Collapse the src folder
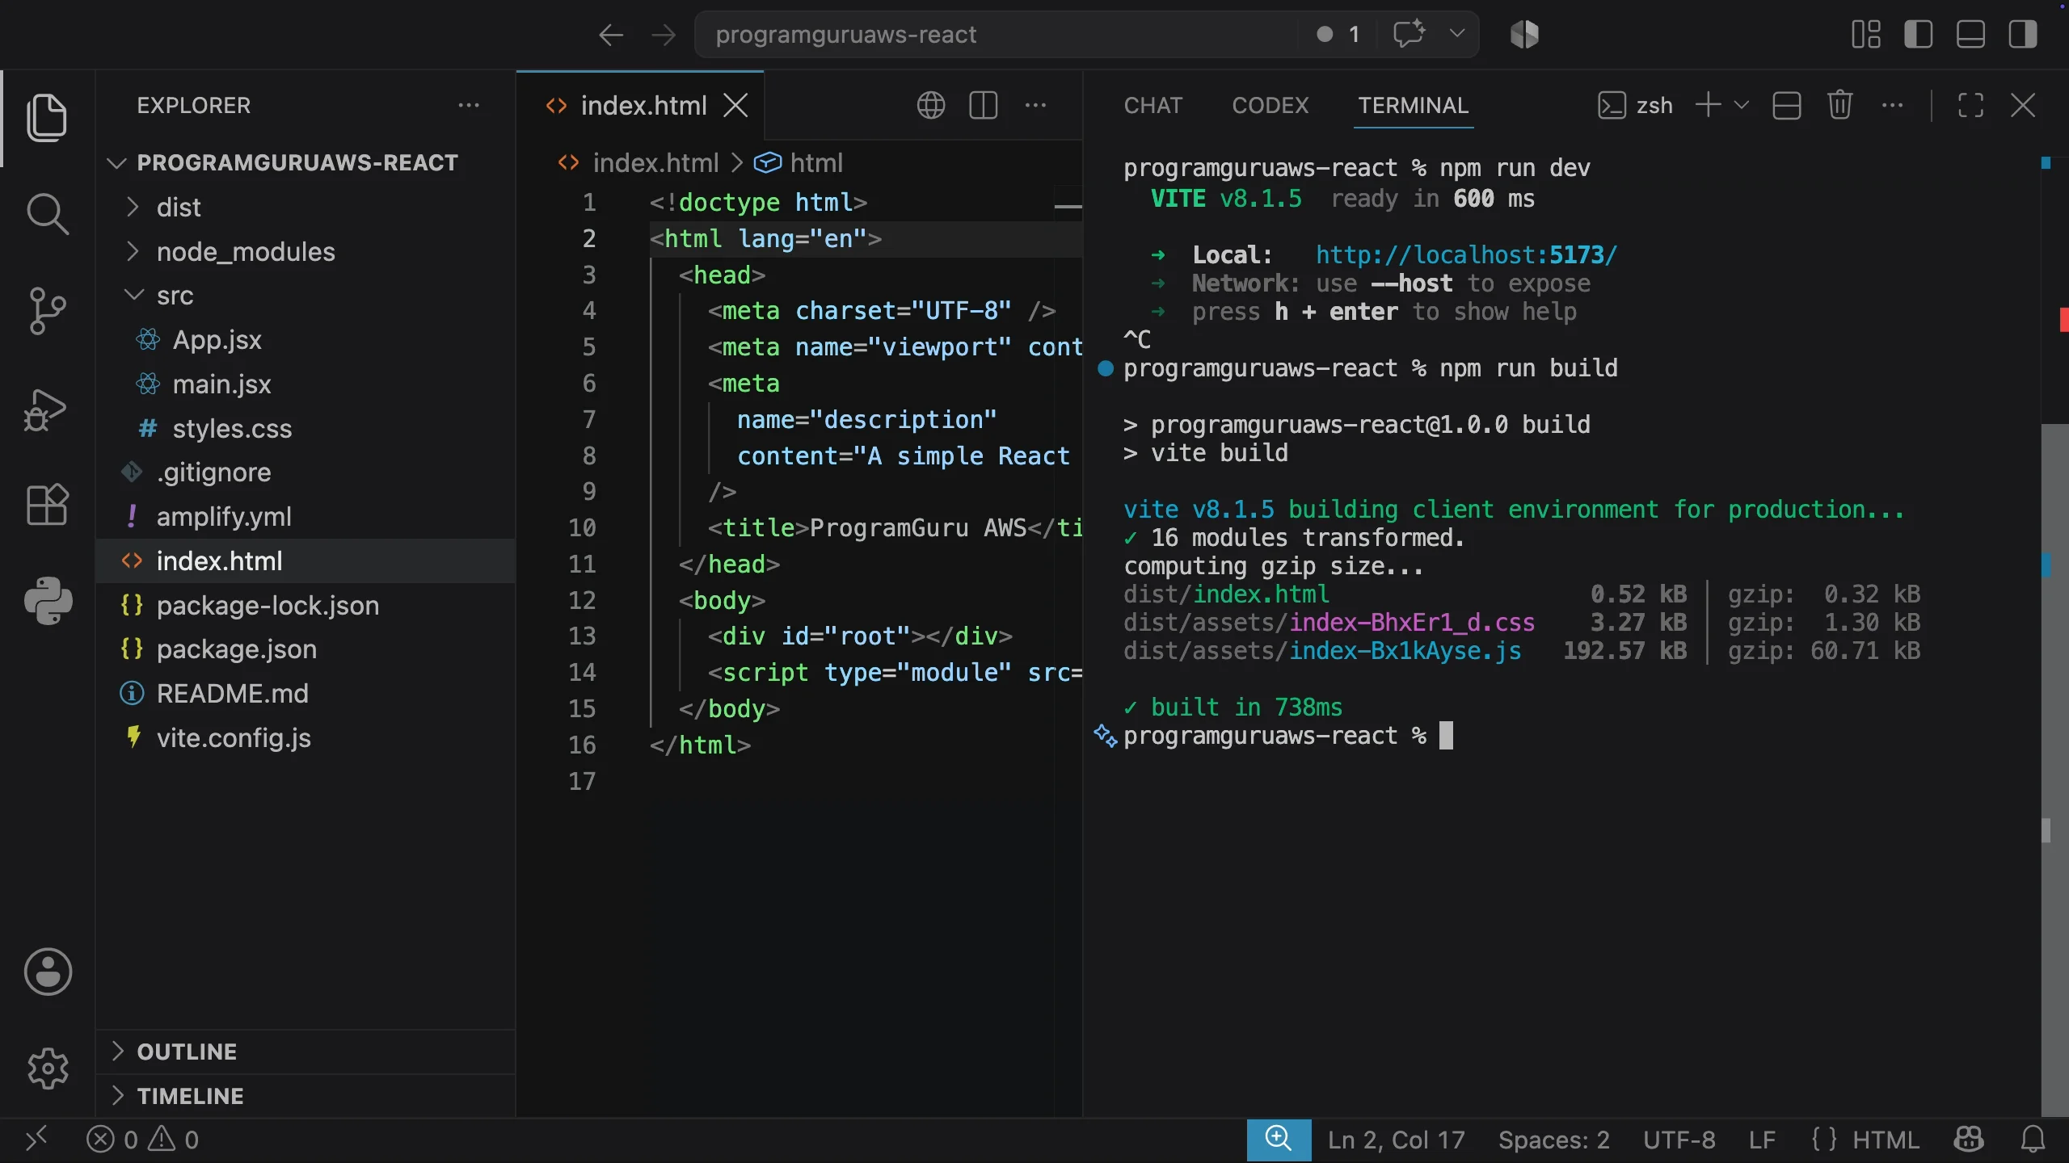Image resolution: width=2069 pixels, height=1163 pixels. click(306, 296)
